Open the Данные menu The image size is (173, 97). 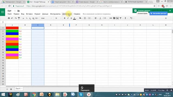point(45,14)
